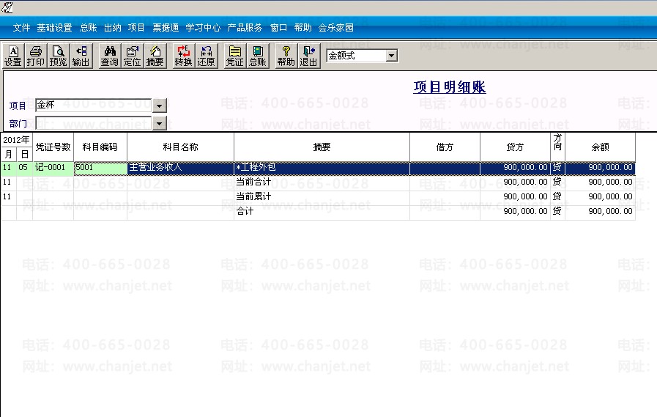Click the 余额 column header
Screen dimensions: 657x417
600,147
